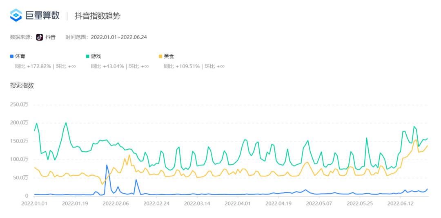Click the 2022.02.06 x-axis date label

coord(116,203)
